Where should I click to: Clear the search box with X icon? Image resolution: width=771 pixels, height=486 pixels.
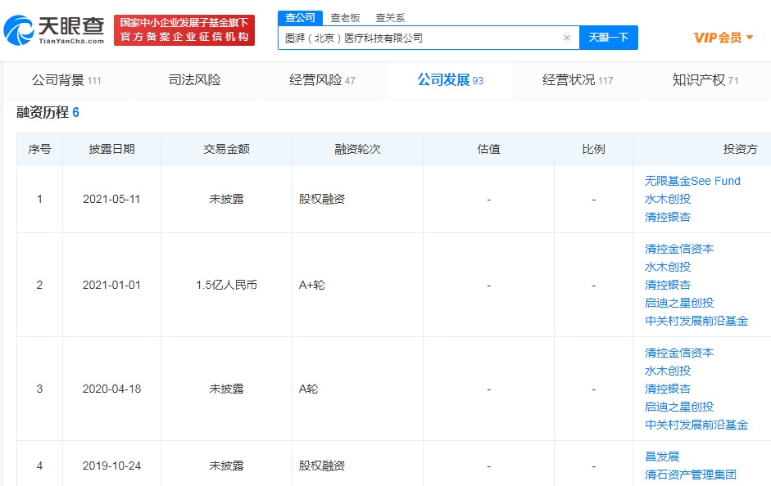pos(566,38)
